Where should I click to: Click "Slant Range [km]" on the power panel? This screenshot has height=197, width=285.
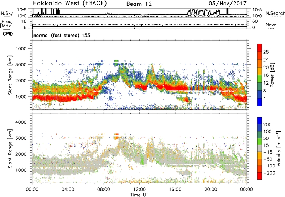[x=10, y=75]
